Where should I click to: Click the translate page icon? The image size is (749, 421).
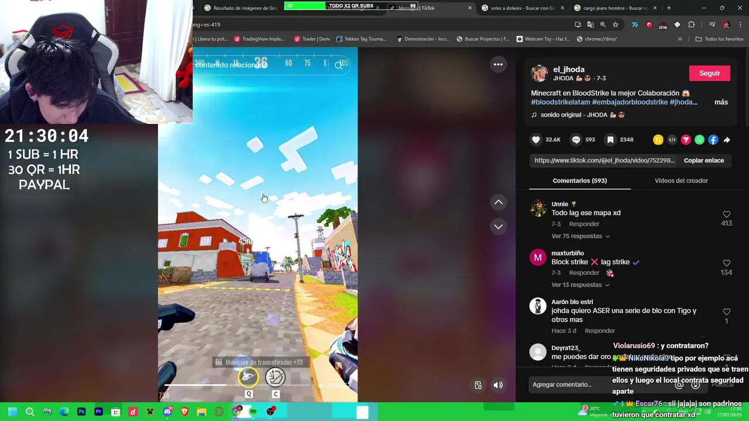pyautogui.click(x=590, y=25)
